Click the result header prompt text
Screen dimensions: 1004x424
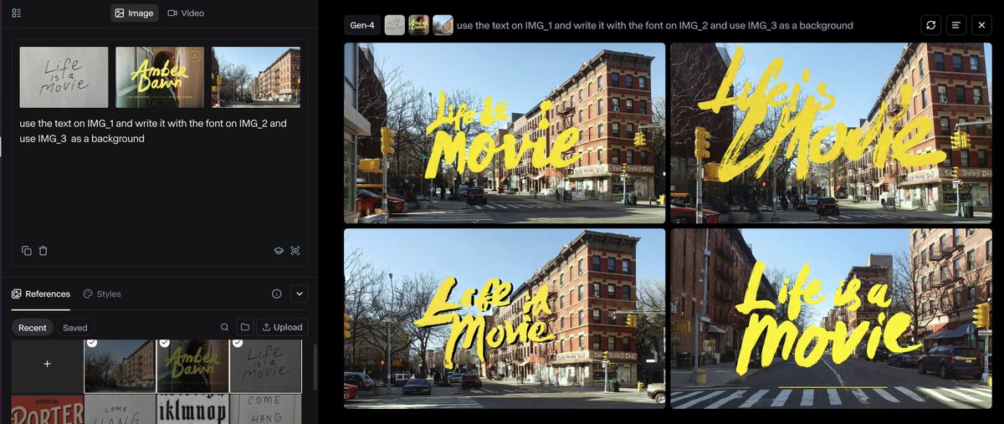(655, 25)
